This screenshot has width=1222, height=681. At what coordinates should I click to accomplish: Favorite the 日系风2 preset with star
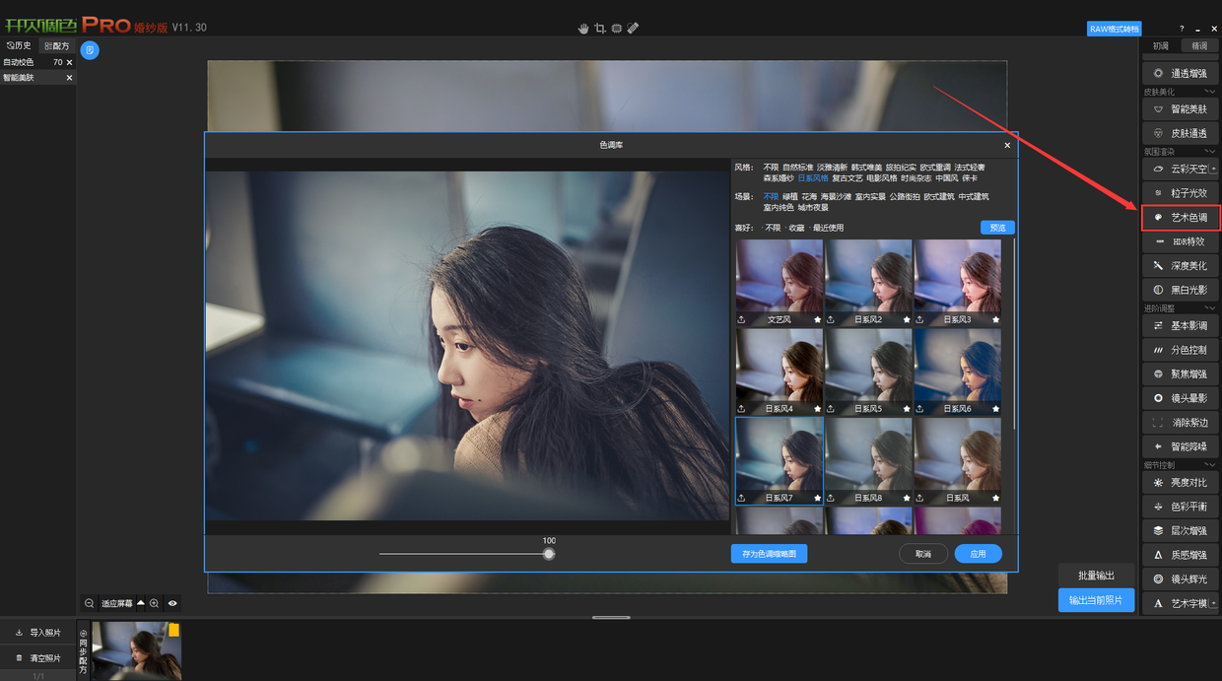pos(907,319)
